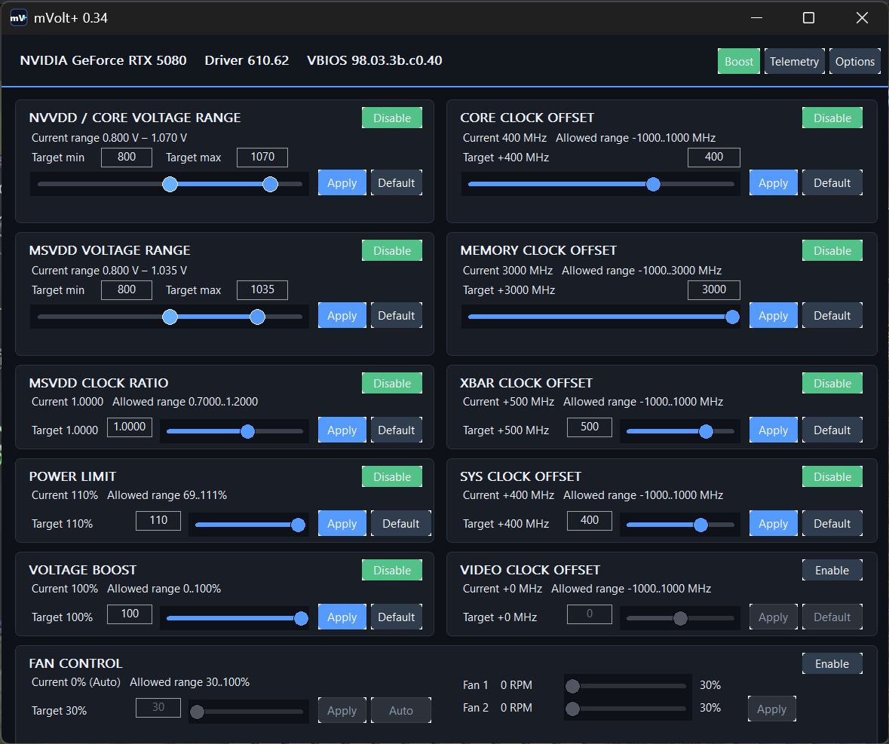
Task: Reset Power Limit to Default
Action: pyautogui.click(x=401, y=523)
